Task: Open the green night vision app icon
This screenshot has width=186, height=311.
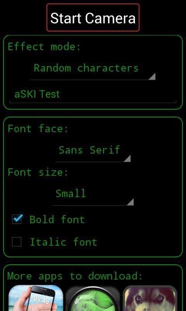Action: (x=93, y=298)
